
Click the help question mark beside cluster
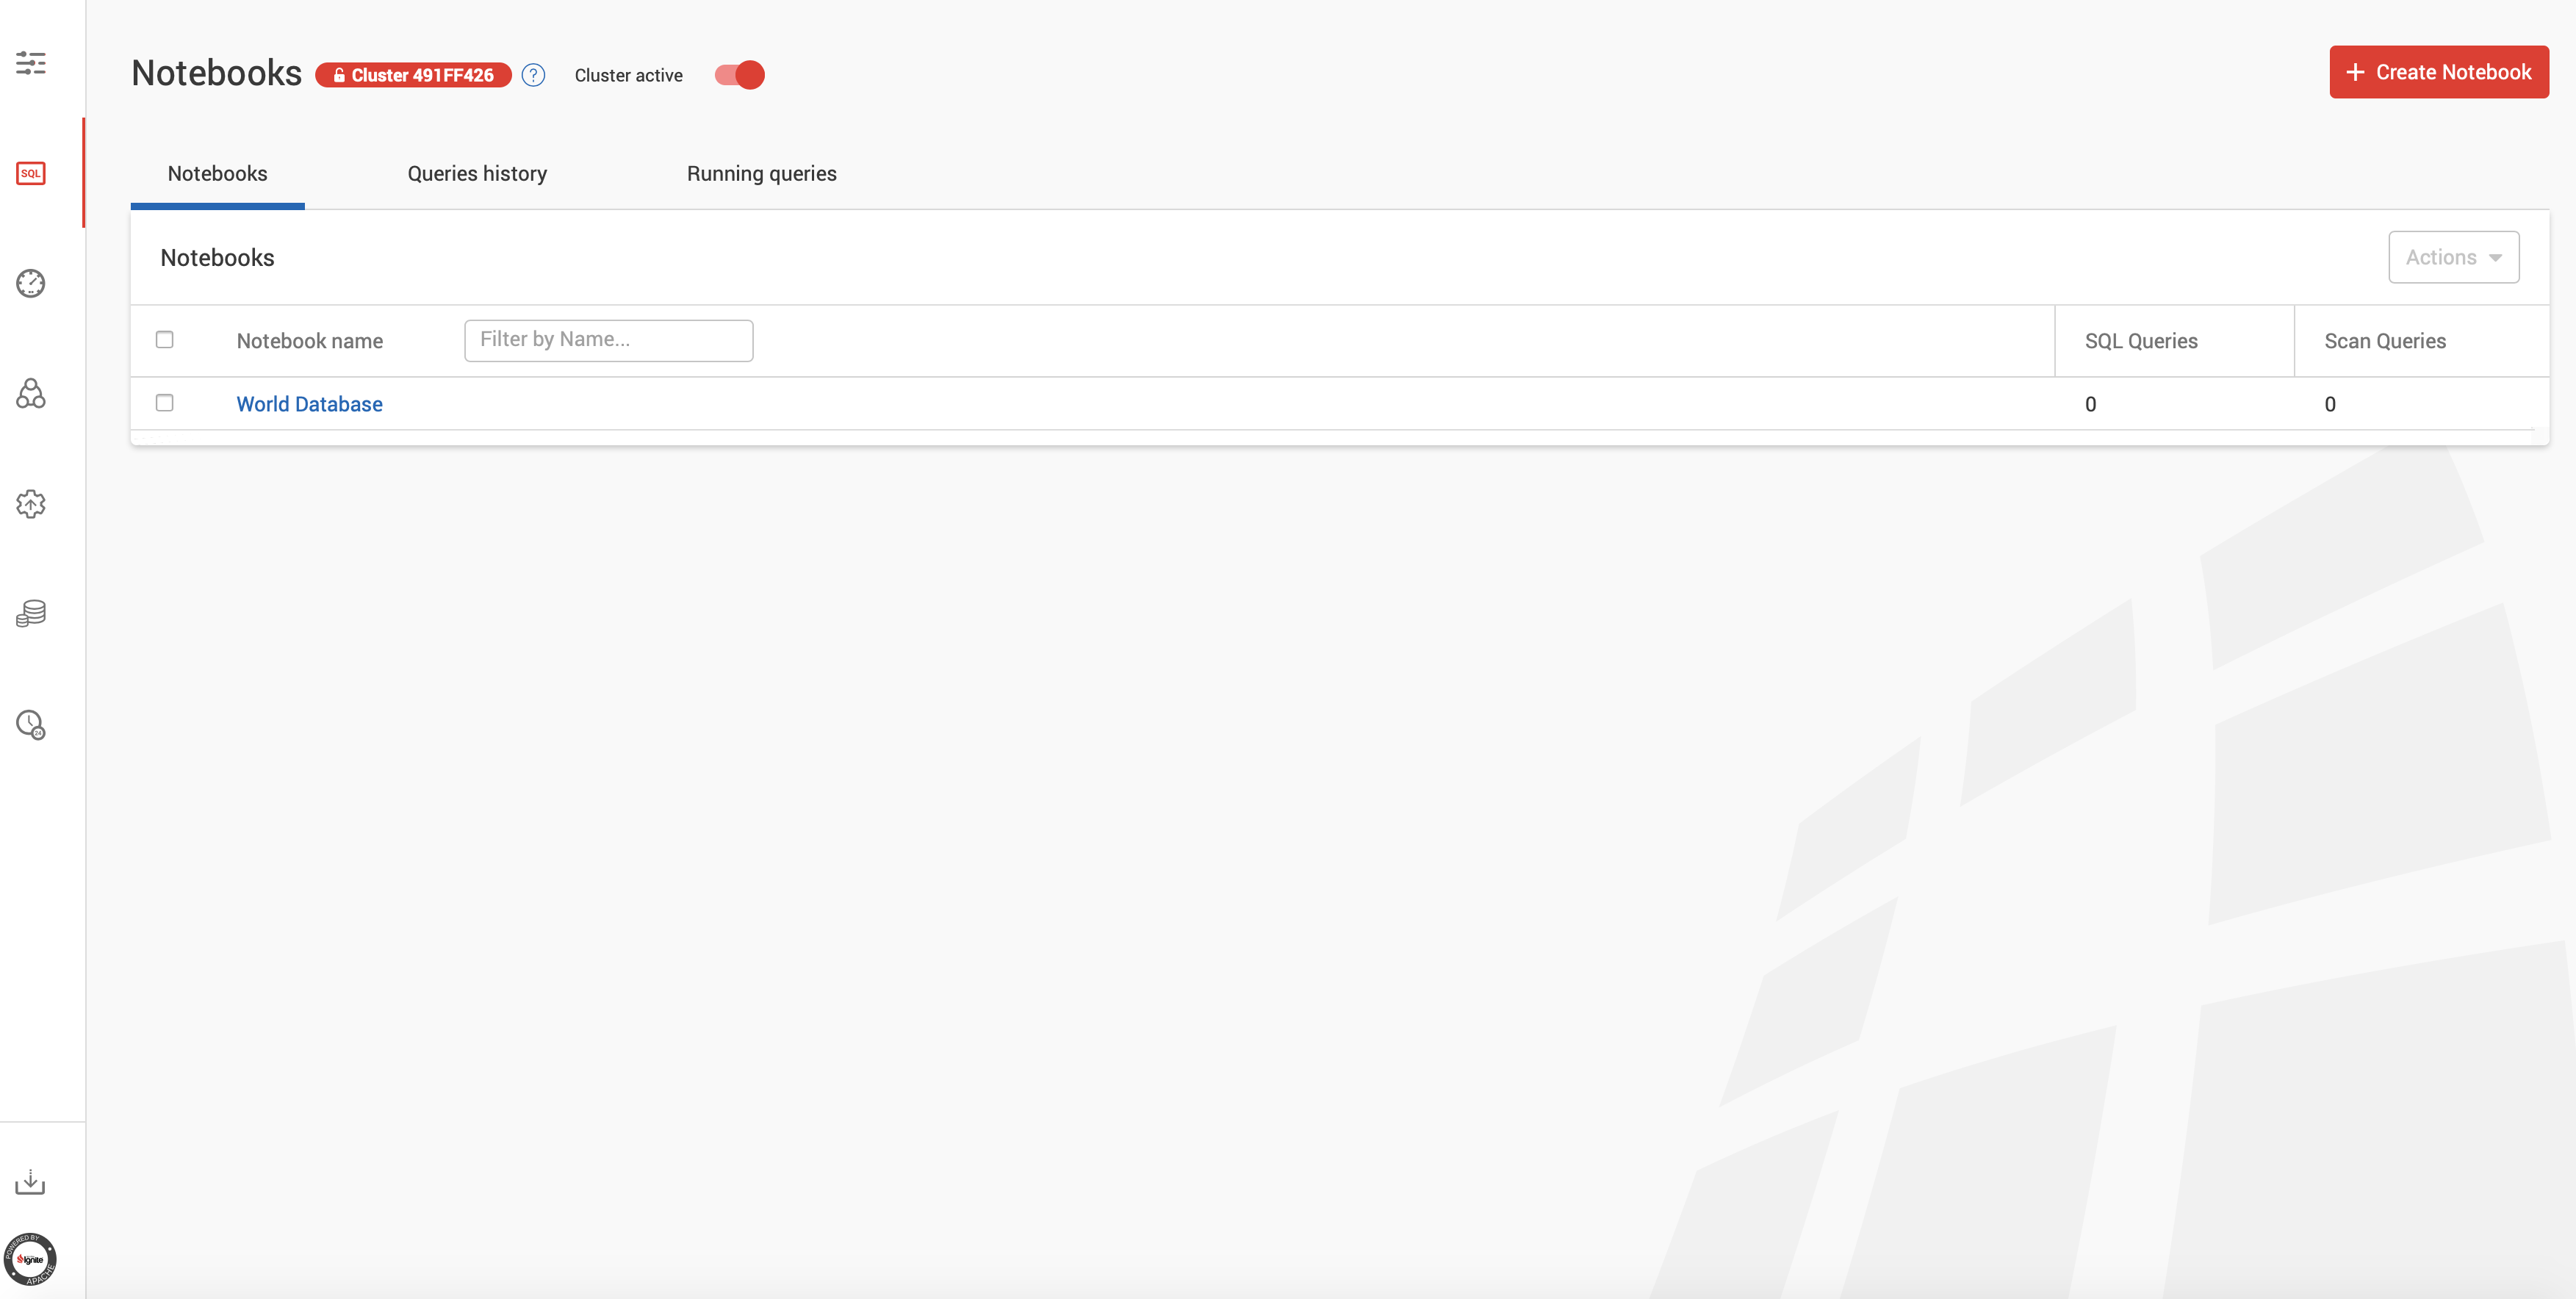click(x=534, y=75)
